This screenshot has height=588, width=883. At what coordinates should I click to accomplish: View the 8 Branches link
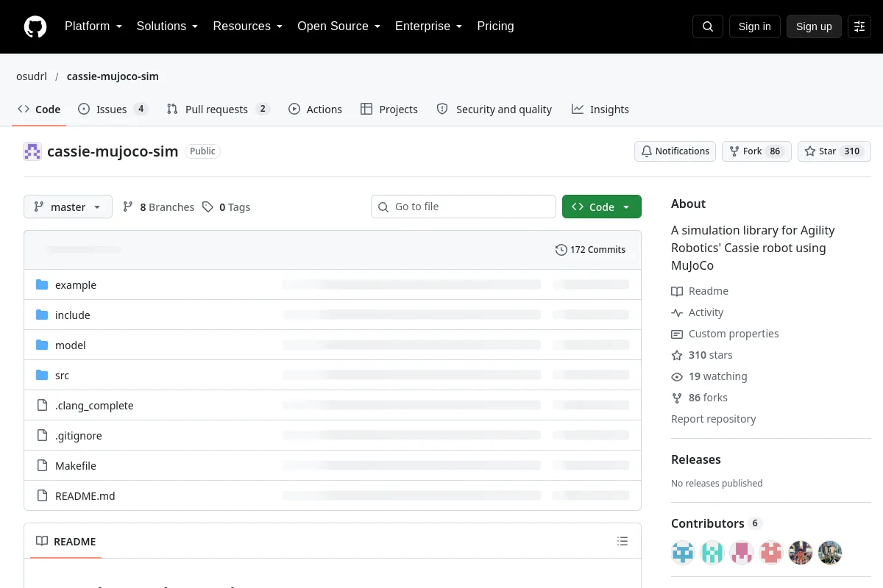click(158, 207)
